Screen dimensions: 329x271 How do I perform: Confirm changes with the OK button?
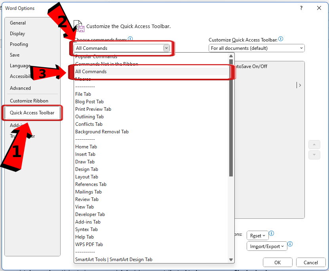coord(278,262)
